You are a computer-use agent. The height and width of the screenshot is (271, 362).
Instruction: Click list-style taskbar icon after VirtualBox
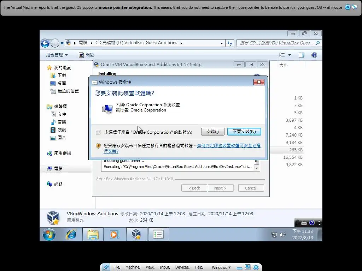(x=158, y=235)
